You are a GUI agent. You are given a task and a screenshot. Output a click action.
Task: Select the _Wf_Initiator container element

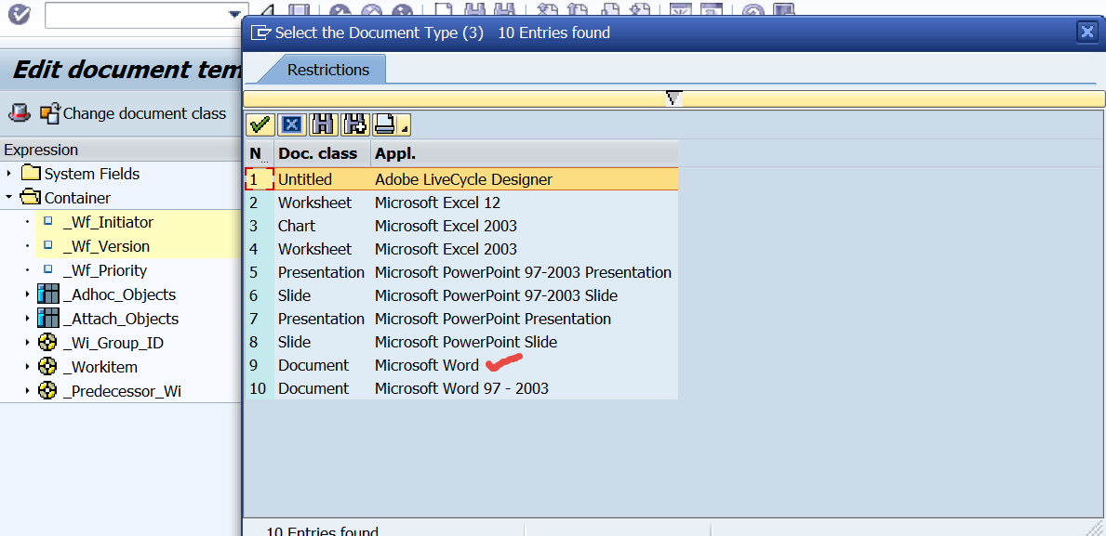coord(108,222)
